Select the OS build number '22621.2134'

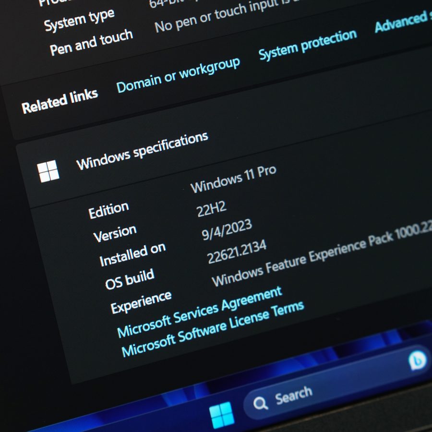237,252
